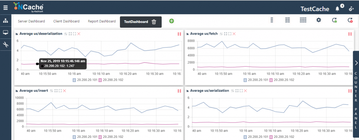Pause the Average us/fetch chart
The width and height of the screenshot is (359, 140).
350,34
